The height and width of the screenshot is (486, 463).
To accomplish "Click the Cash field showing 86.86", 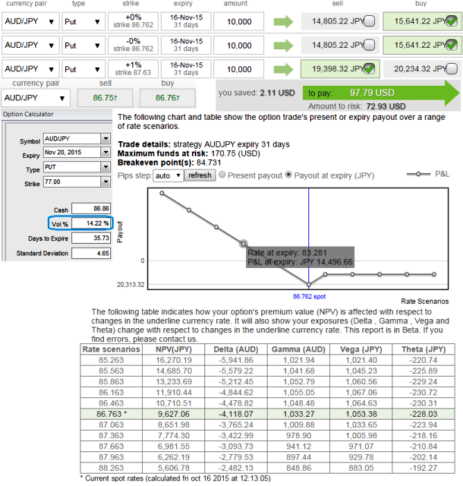I will [x=91, y=208].
